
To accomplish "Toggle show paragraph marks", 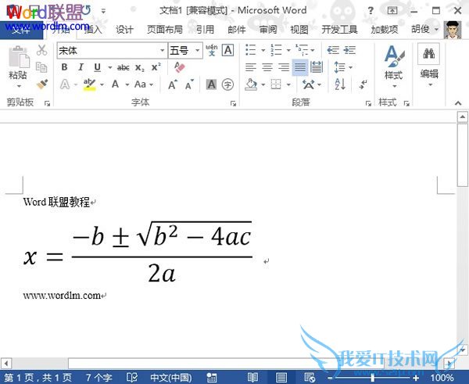I will click(x=363, y=84).
